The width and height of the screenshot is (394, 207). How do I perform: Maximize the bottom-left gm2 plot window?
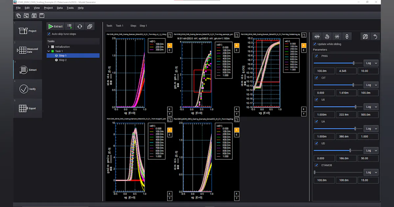pos(170,120)
